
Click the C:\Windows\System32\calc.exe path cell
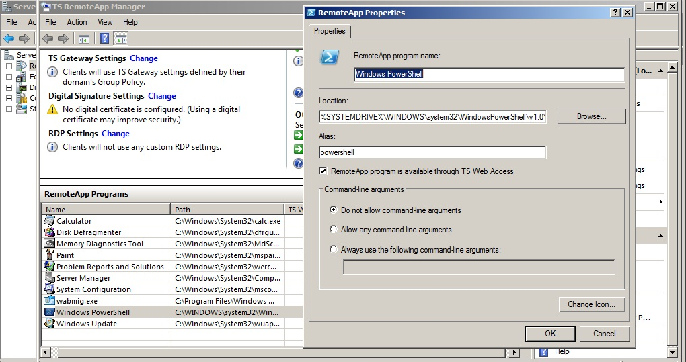(x=227, y=221)
